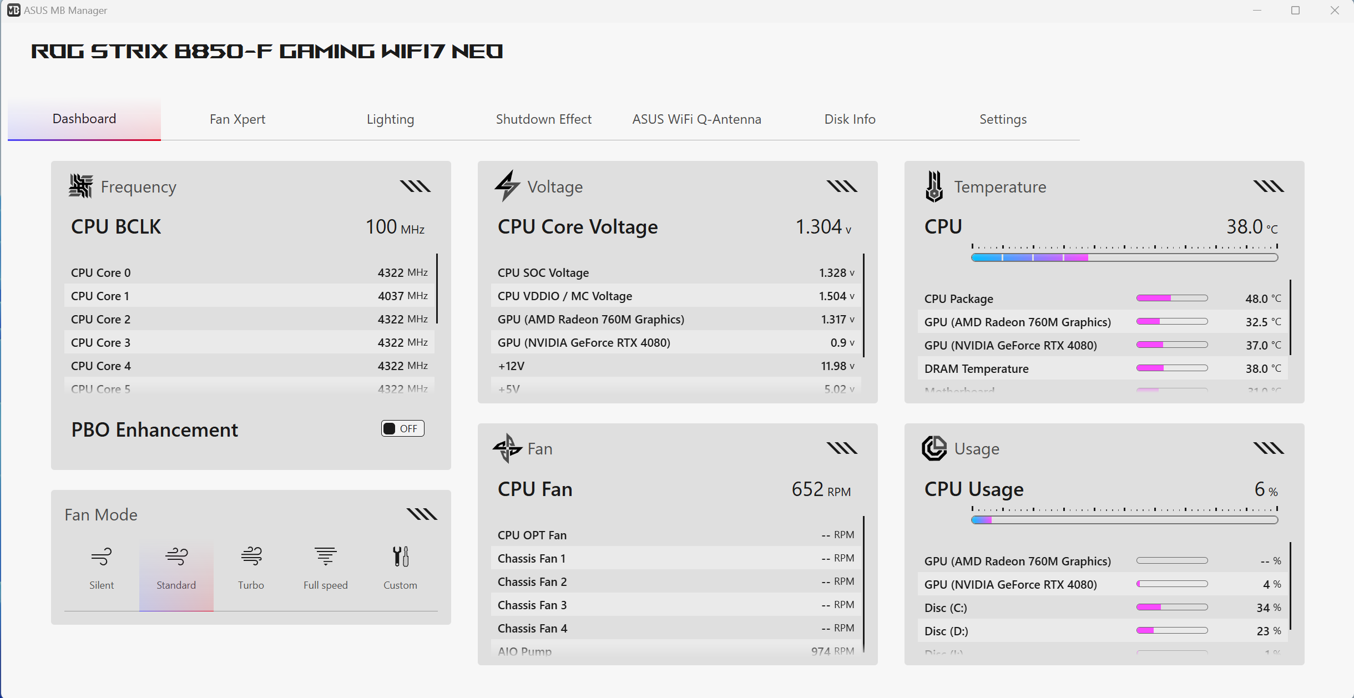This screenshot has width=1354, height=698.
Task: Open Usage panel details via slash icon
Action: (1269, 448)
